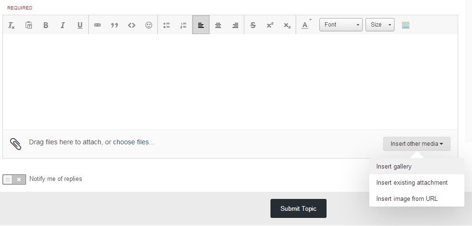This screenshot has width=472, height=226.
Task: Click the Submit Topic button
Action: [298, 208]
